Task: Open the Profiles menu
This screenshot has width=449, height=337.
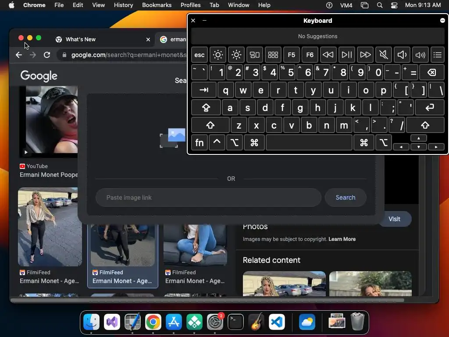Action: (x=190, y=5)
